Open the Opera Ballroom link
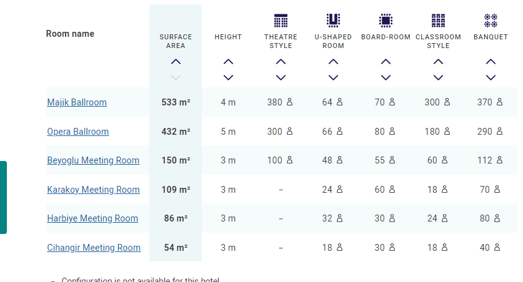Image resolution: width=523 pixels, height=282 pixels. point(78,132)
